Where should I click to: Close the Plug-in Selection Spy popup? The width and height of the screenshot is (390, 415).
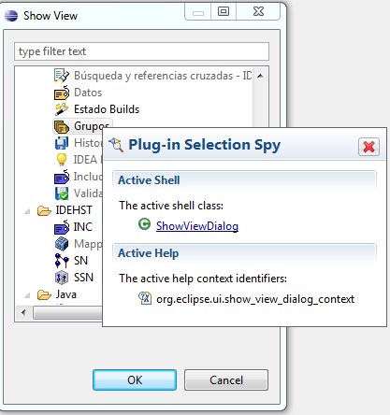coord(368,147)
